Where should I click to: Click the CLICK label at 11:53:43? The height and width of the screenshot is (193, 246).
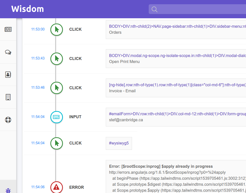point(75,58)
